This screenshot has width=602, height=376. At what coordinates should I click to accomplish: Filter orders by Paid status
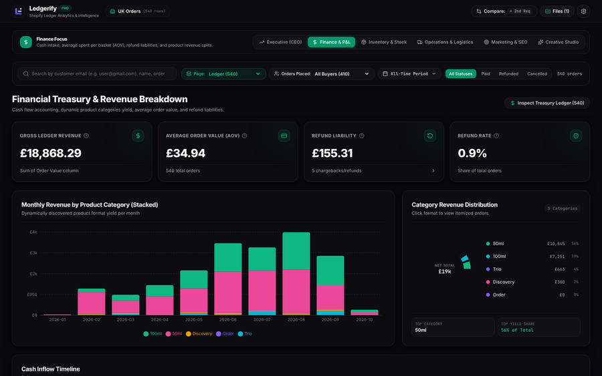[x=486, y=73]
